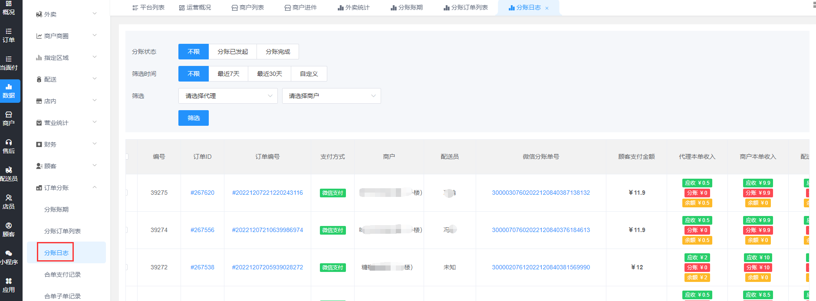Screen dimensions: 816x301
Task: Click the 商户商圈 chart icon
Action: pos(39,36)
